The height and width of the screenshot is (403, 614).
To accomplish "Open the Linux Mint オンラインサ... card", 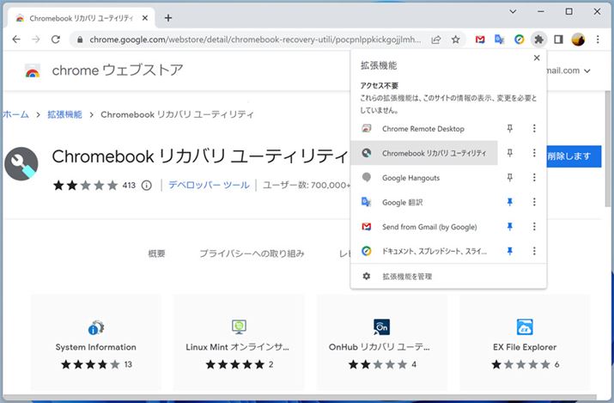I will [x=239, y=342].
